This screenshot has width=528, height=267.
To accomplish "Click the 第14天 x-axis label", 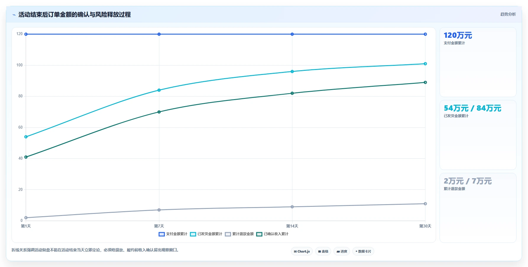I will (292, 226).
